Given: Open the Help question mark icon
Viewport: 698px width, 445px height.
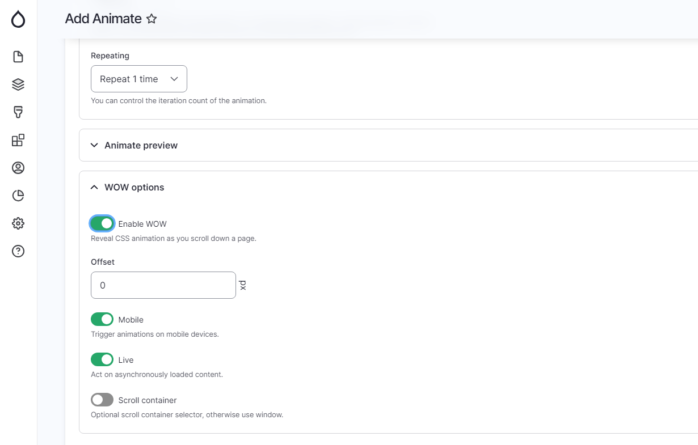Looking at the screenshot, I should 18,251.
